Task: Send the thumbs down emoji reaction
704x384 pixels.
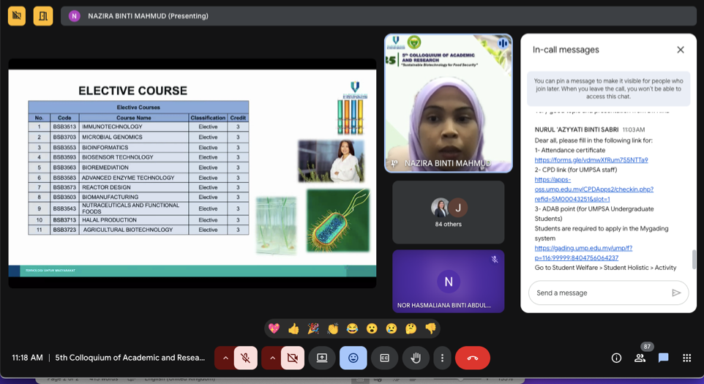Action: click(x=430, y=329)
